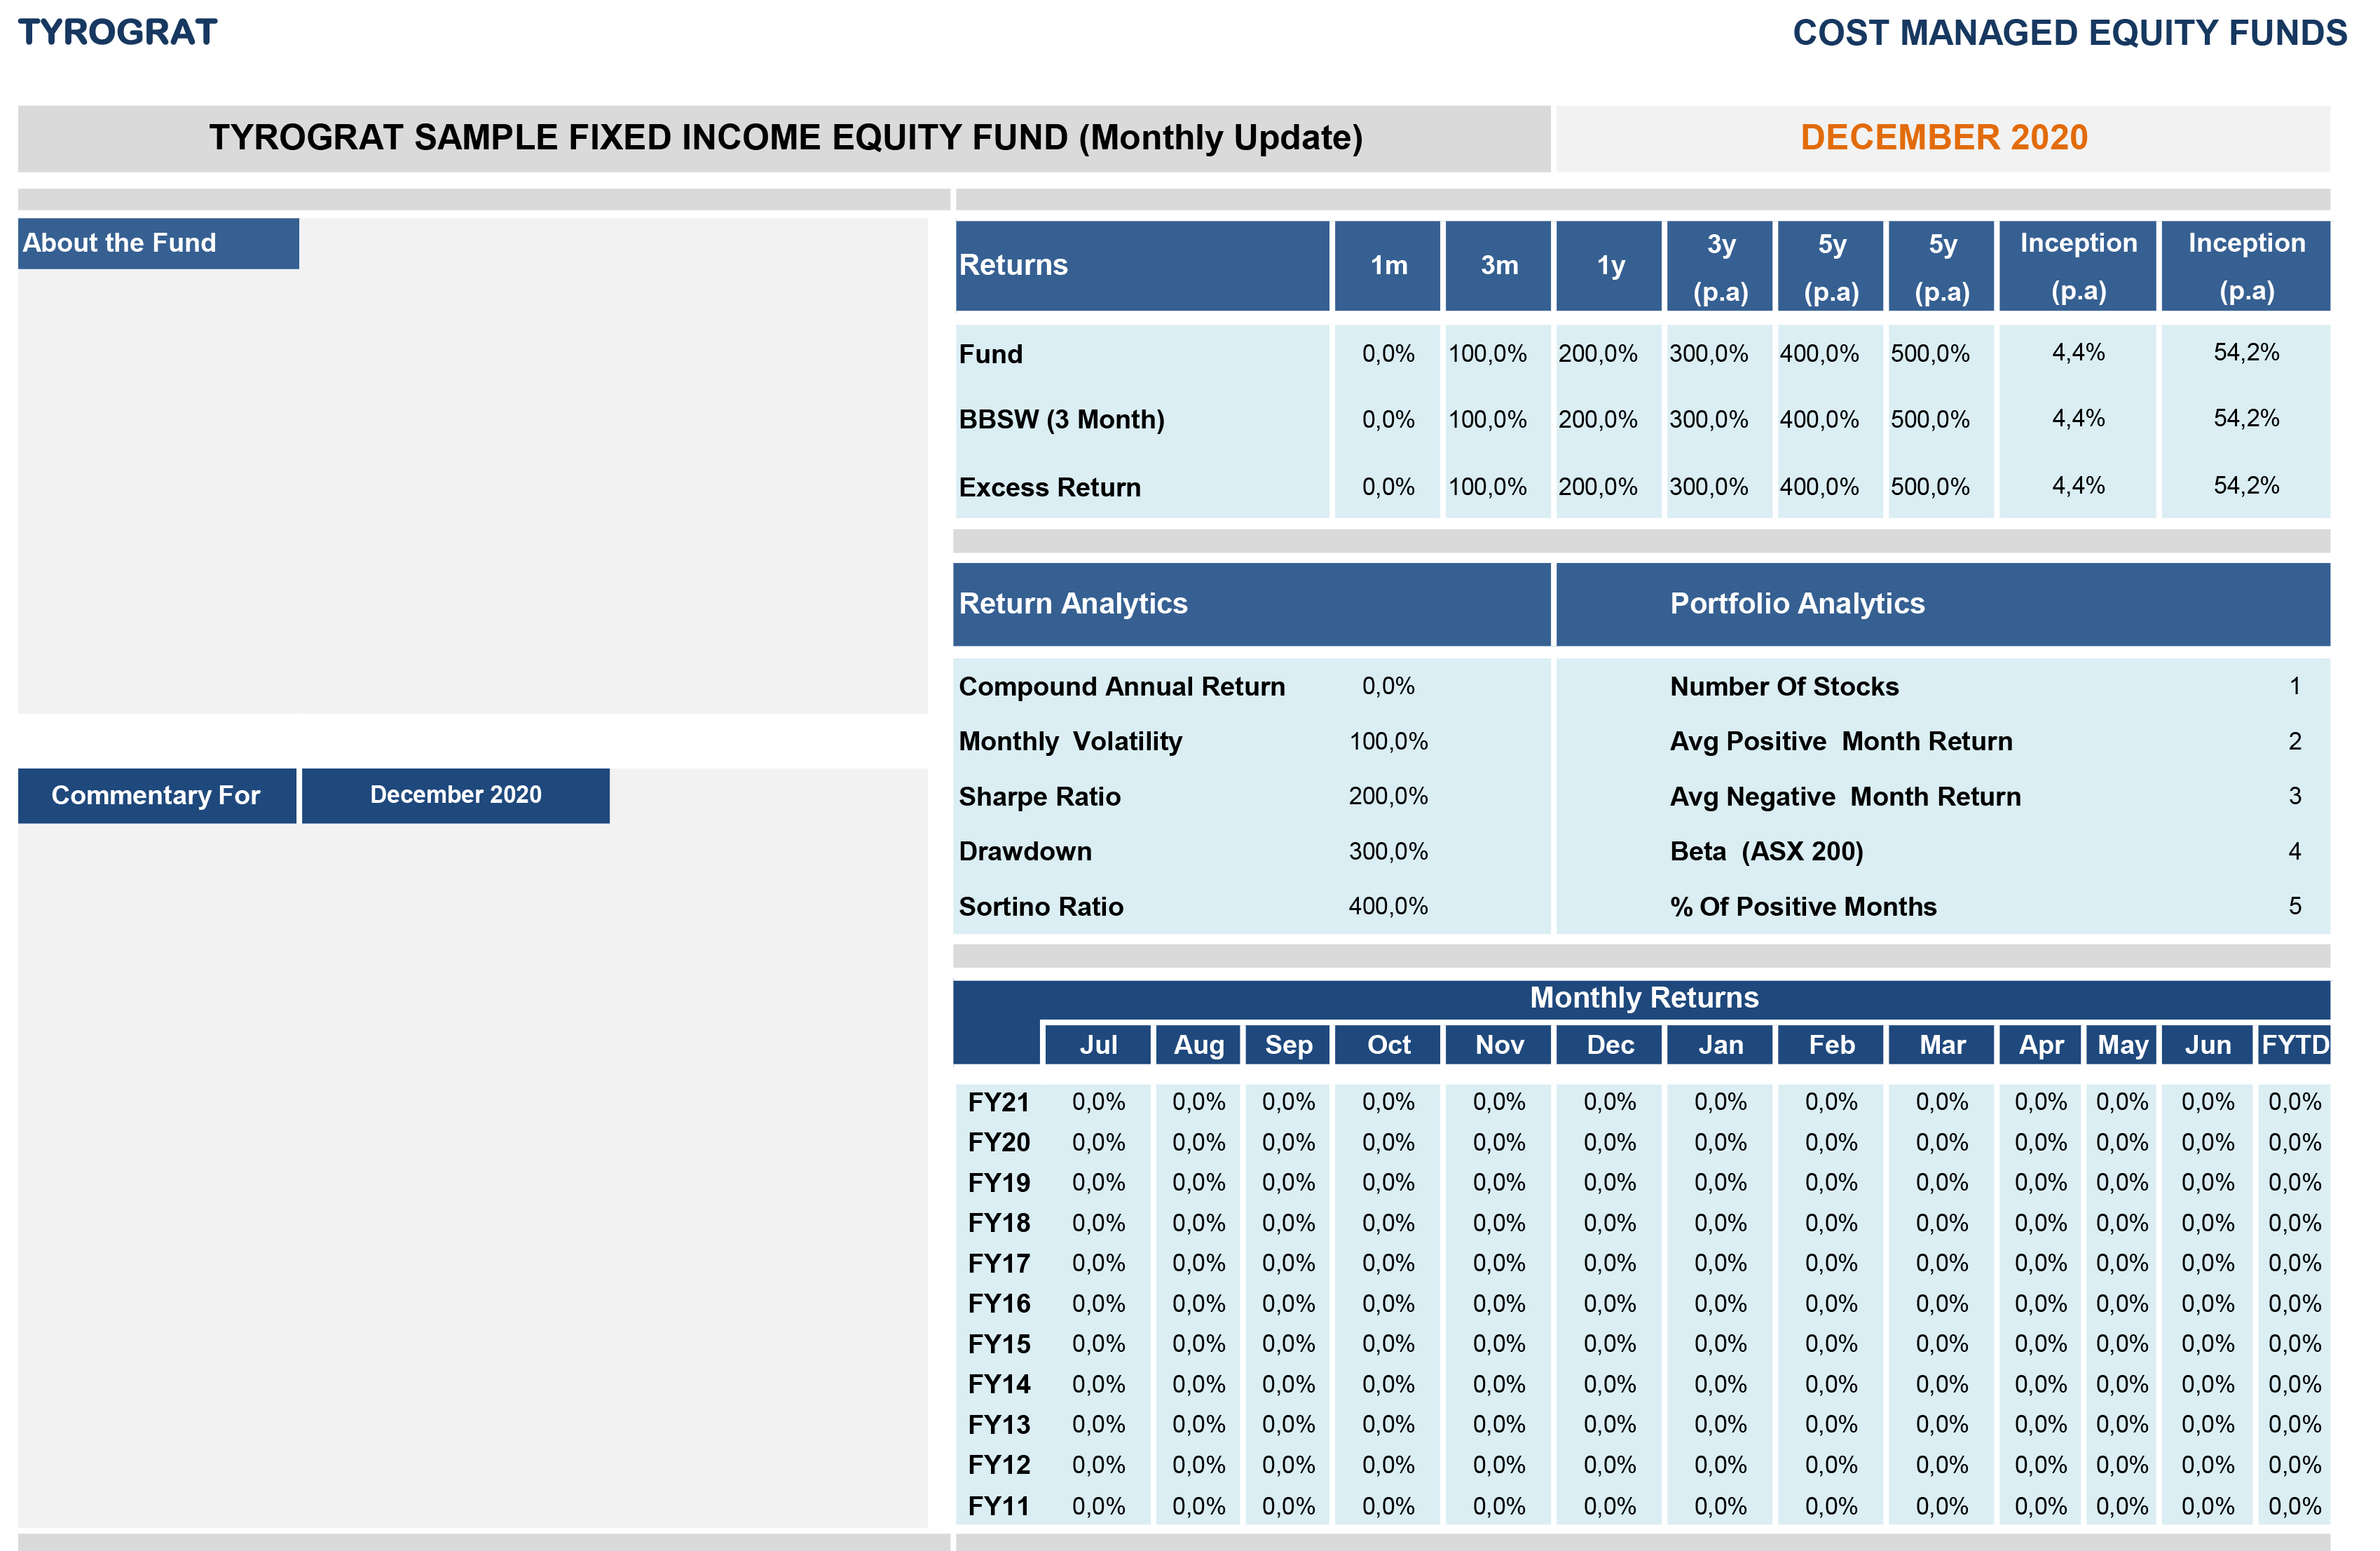Select the FY16 Dec cell value
The width and height of the screenshot is (2380, 1551).
1610,1304
